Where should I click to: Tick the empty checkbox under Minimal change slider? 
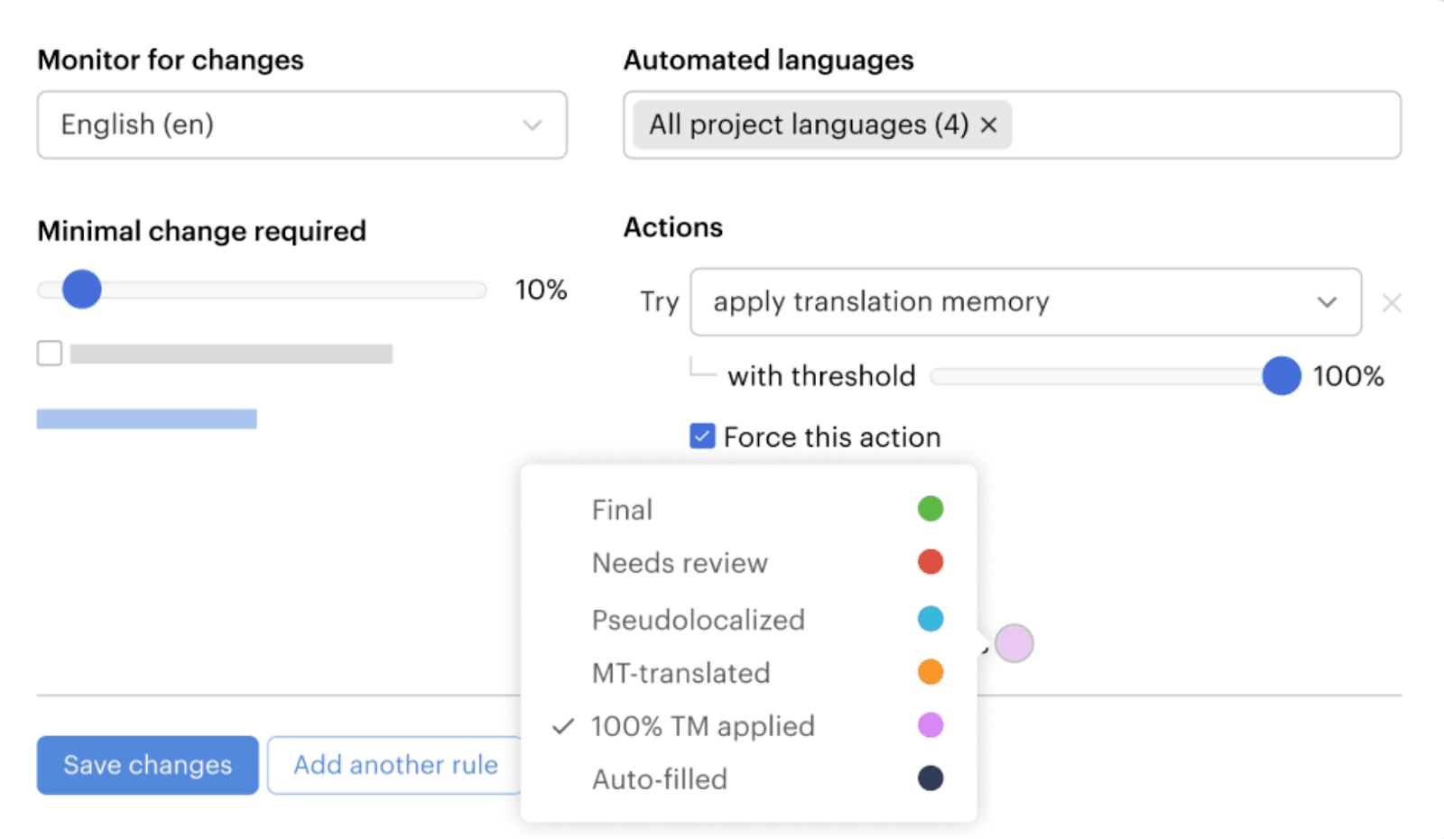tap(50, 353)
